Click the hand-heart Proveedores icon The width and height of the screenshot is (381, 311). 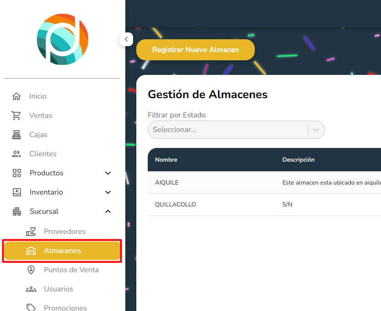(x=31, y=232)
